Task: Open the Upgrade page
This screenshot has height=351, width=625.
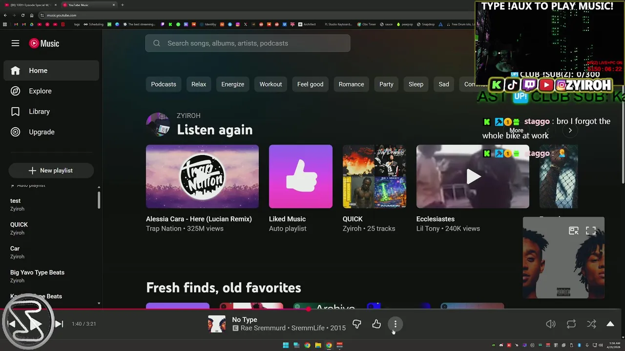Action: click(51, 132)
